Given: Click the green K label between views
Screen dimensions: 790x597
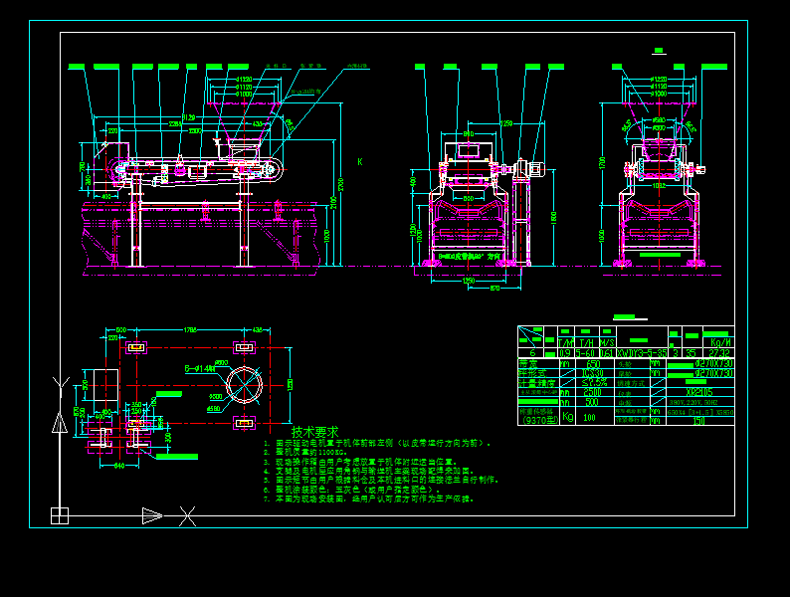Looking at the screenshot, I should click(x=360, y=162).
